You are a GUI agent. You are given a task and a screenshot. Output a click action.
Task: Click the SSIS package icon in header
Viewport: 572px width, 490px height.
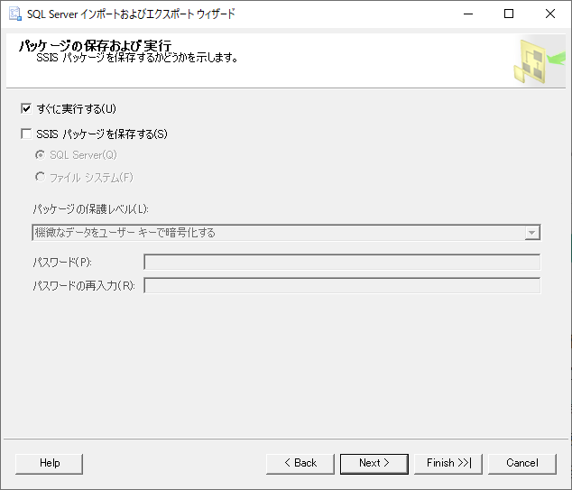533,61
